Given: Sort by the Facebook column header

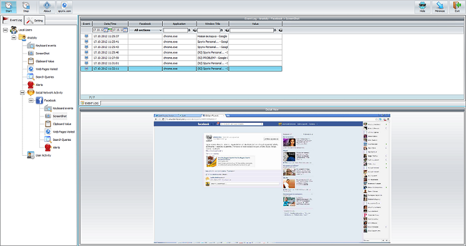Looking at the screenshot, I should pos(145,24).
